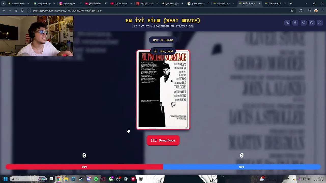Click the blue 50% progress bar segment
This screenshot has width=326, height=183.
click(x=242, y=167)
